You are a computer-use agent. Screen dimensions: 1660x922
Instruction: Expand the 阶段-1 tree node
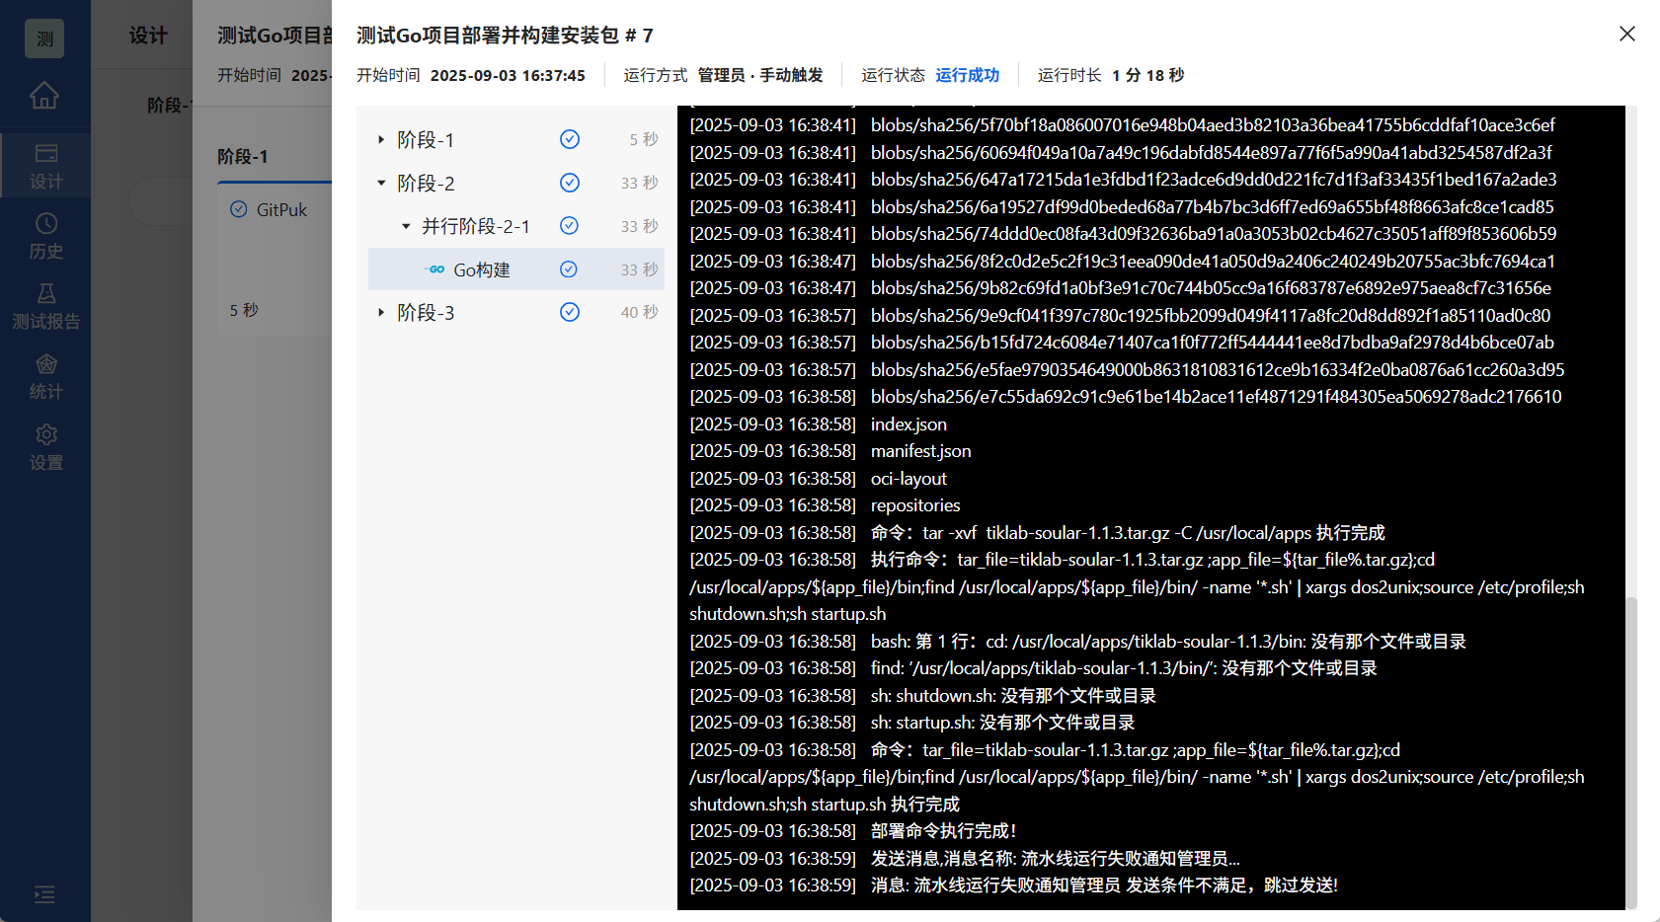pos(381,140)
